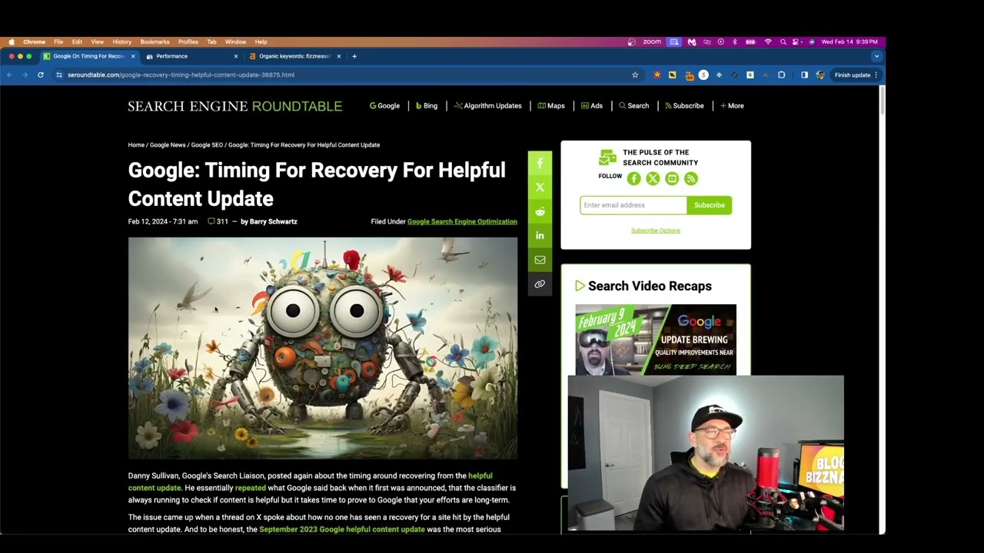Image resolution: width=984 pixels, height=553 pixels.
Task: Share article on Reddit icon
Action: click(x=540, y=211)
